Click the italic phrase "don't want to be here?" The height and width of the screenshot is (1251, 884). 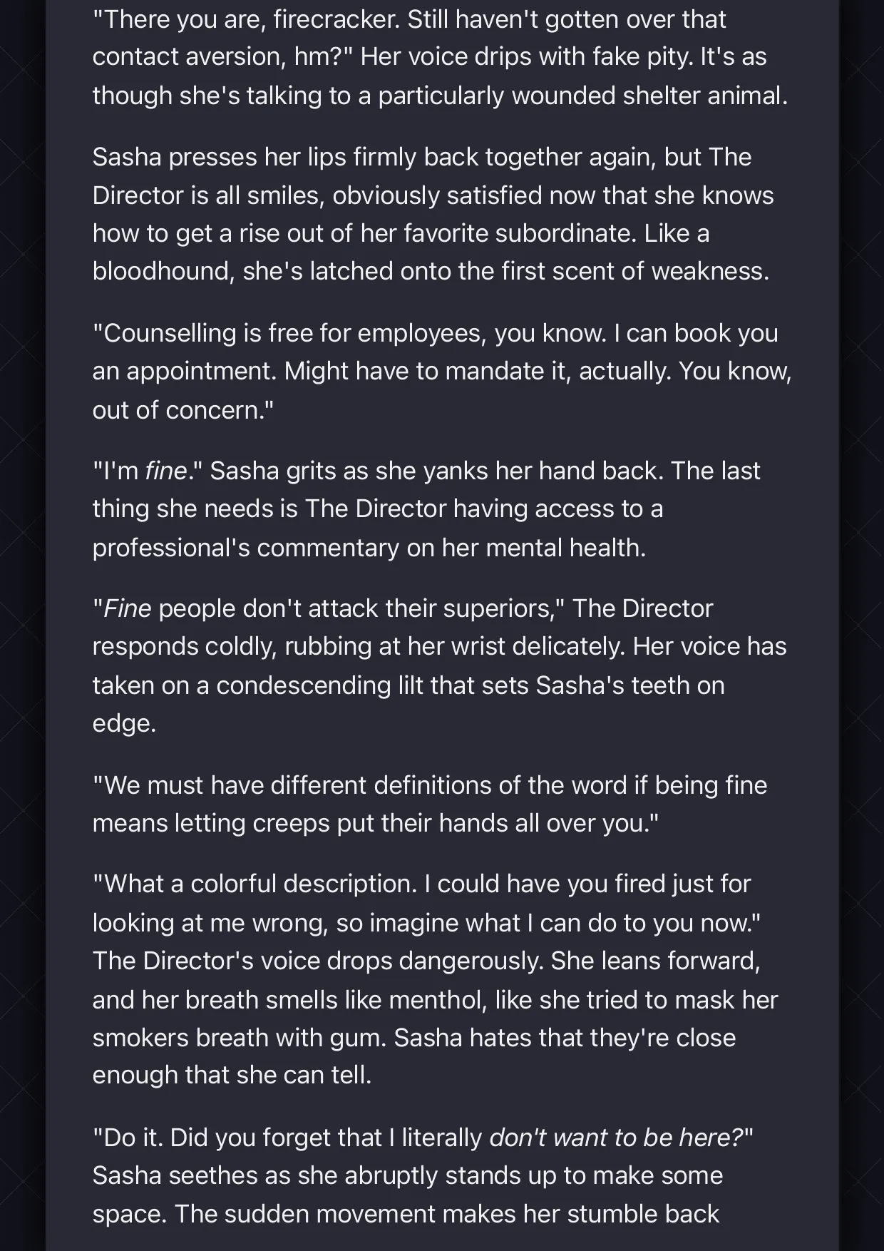(616, 1137)
